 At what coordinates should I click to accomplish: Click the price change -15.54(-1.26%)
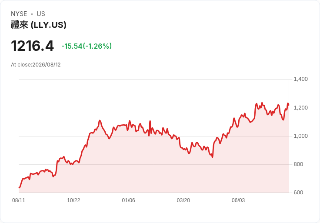[x=87, y=46]
